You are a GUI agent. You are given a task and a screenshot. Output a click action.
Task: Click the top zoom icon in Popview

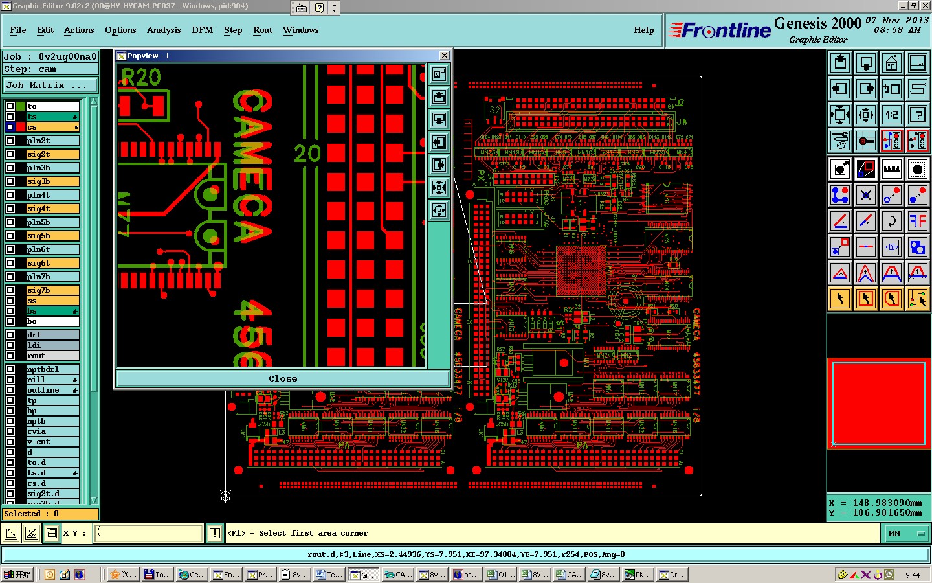coord(439,74)
